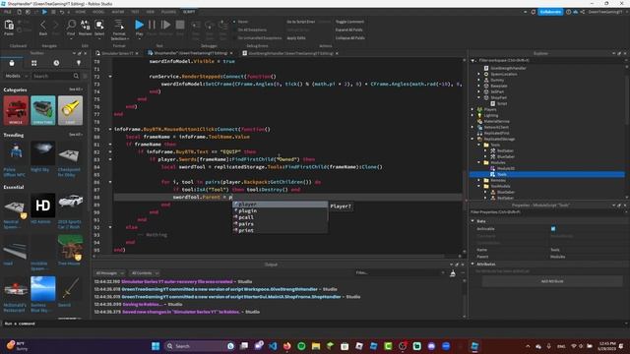Collapse the Modules folder in Explorer
Image resolution: width=630 pixels, height=354 pixels.
tap(479, 162)
